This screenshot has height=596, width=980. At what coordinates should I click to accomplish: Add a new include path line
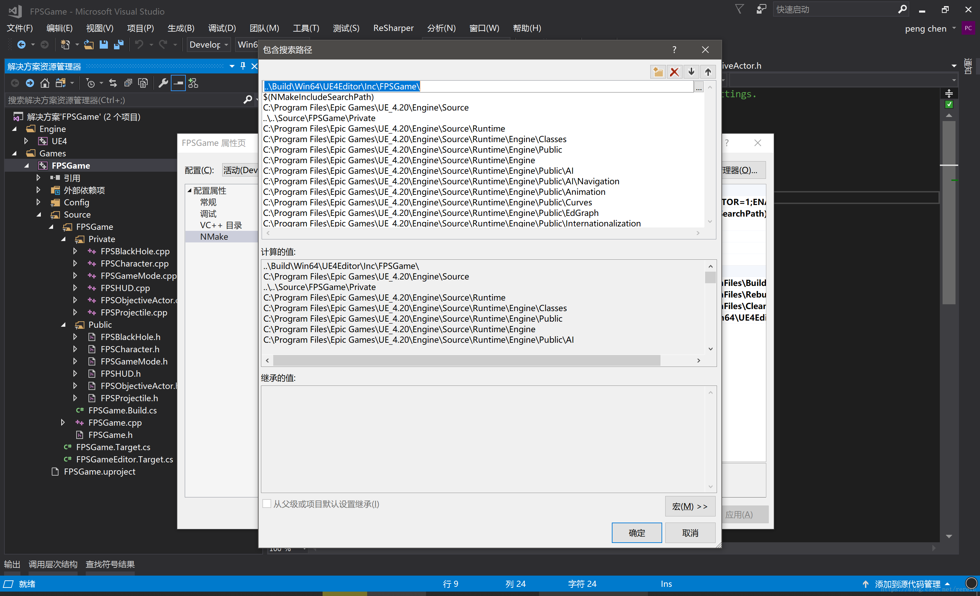coord(658,72)
